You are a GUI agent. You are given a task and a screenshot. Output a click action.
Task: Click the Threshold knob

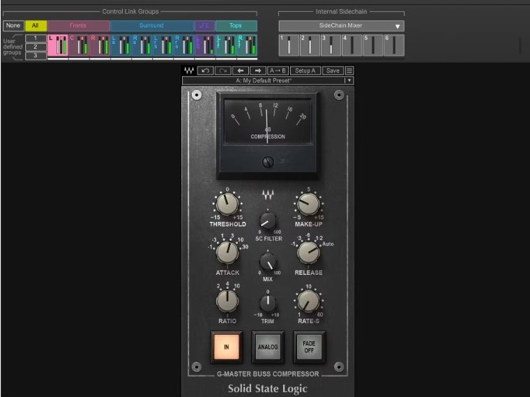tap(227, 204)
